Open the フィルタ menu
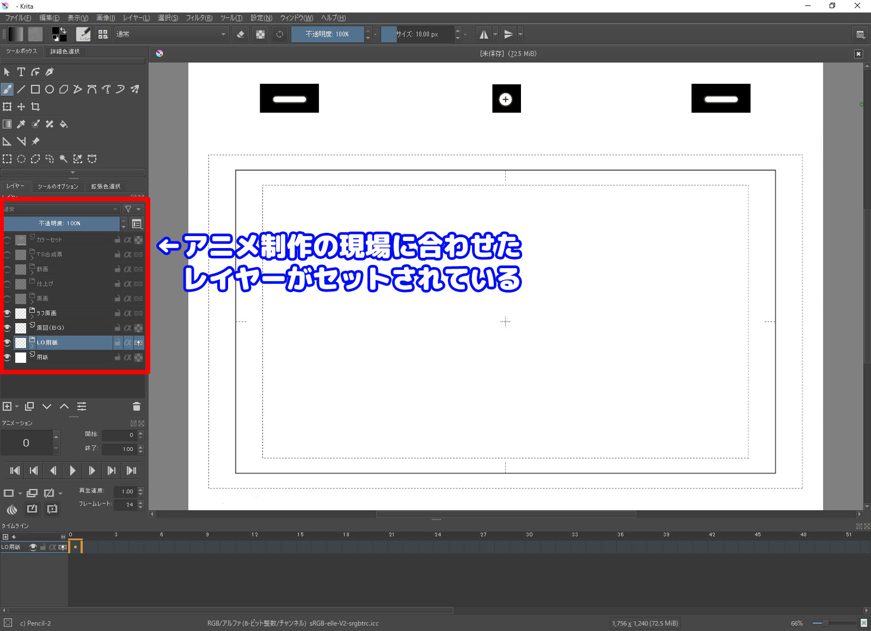The width and height of the screenshot is (871, 631). point(199,18)
